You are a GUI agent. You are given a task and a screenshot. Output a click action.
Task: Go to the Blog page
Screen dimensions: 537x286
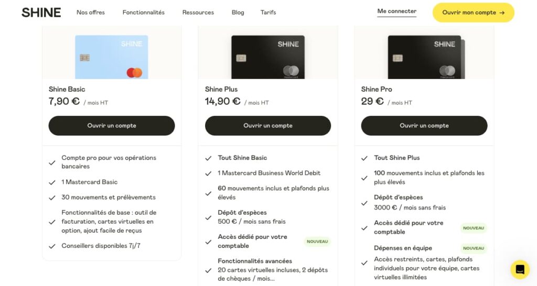tap(238, 13)
